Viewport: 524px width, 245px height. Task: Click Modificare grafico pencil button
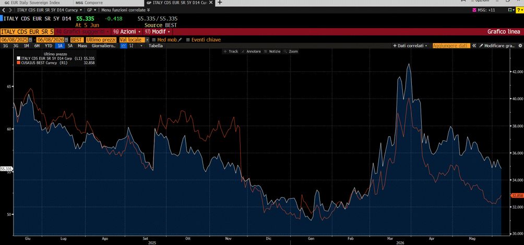coord(497,46)
